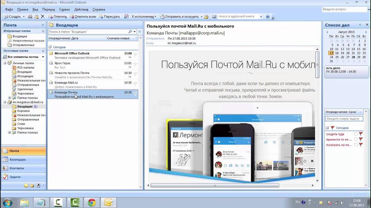Image resolution: width=371 pixels, height=208 pixels.
Task: Flag the Новости проекта Почта message
Action: coord(135,74)
